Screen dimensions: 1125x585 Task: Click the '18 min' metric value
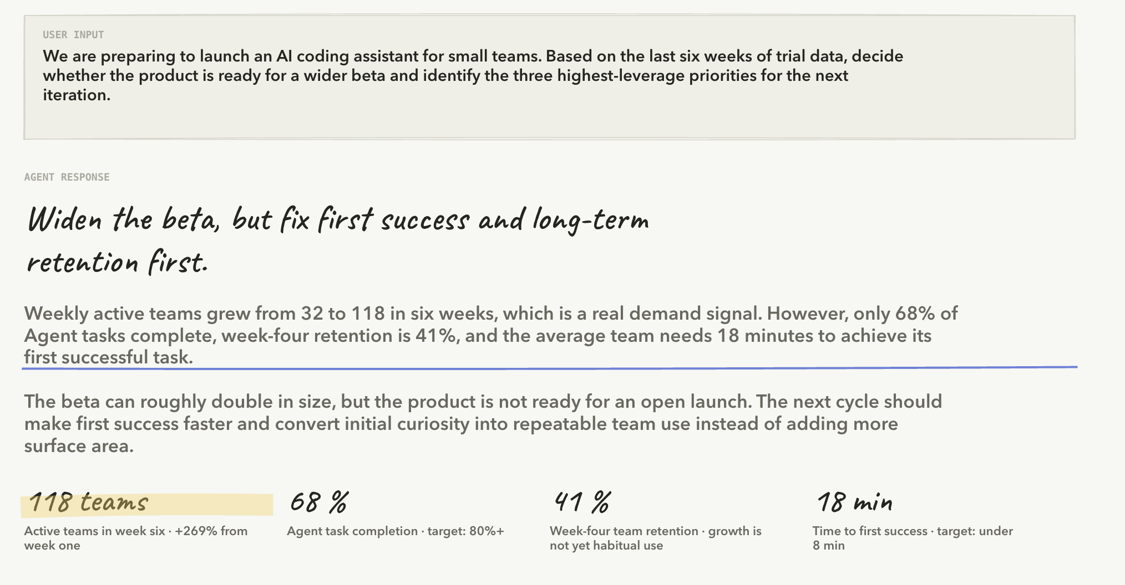pos(855,502)
